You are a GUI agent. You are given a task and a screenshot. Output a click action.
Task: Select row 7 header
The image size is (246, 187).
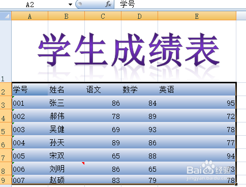point(6,155)
